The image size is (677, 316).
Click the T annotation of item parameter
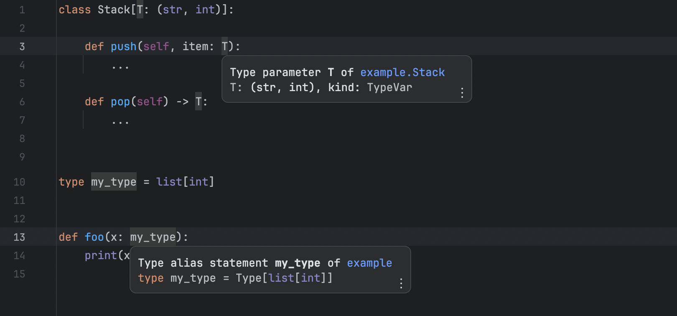pyautogui.click(x=225, y=46)
